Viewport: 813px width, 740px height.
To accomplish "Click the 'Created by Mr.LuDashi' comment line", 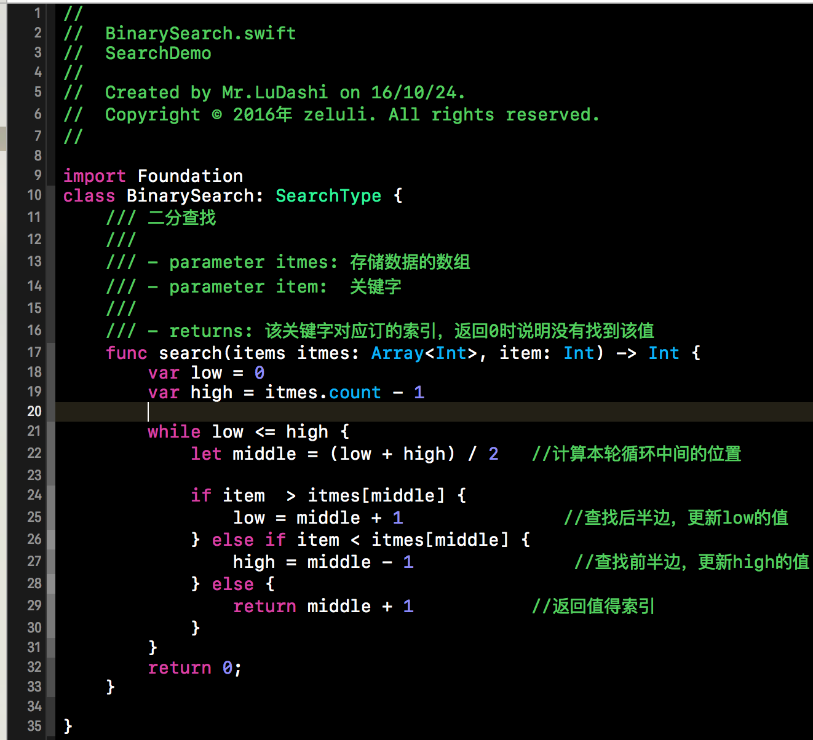I will coord(264,92).
